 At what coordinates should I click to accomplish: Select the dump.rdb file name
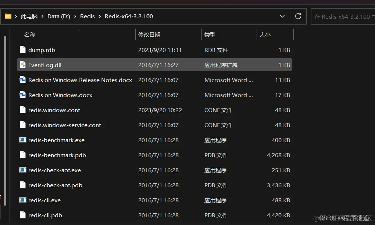click(x=42, y=50)
